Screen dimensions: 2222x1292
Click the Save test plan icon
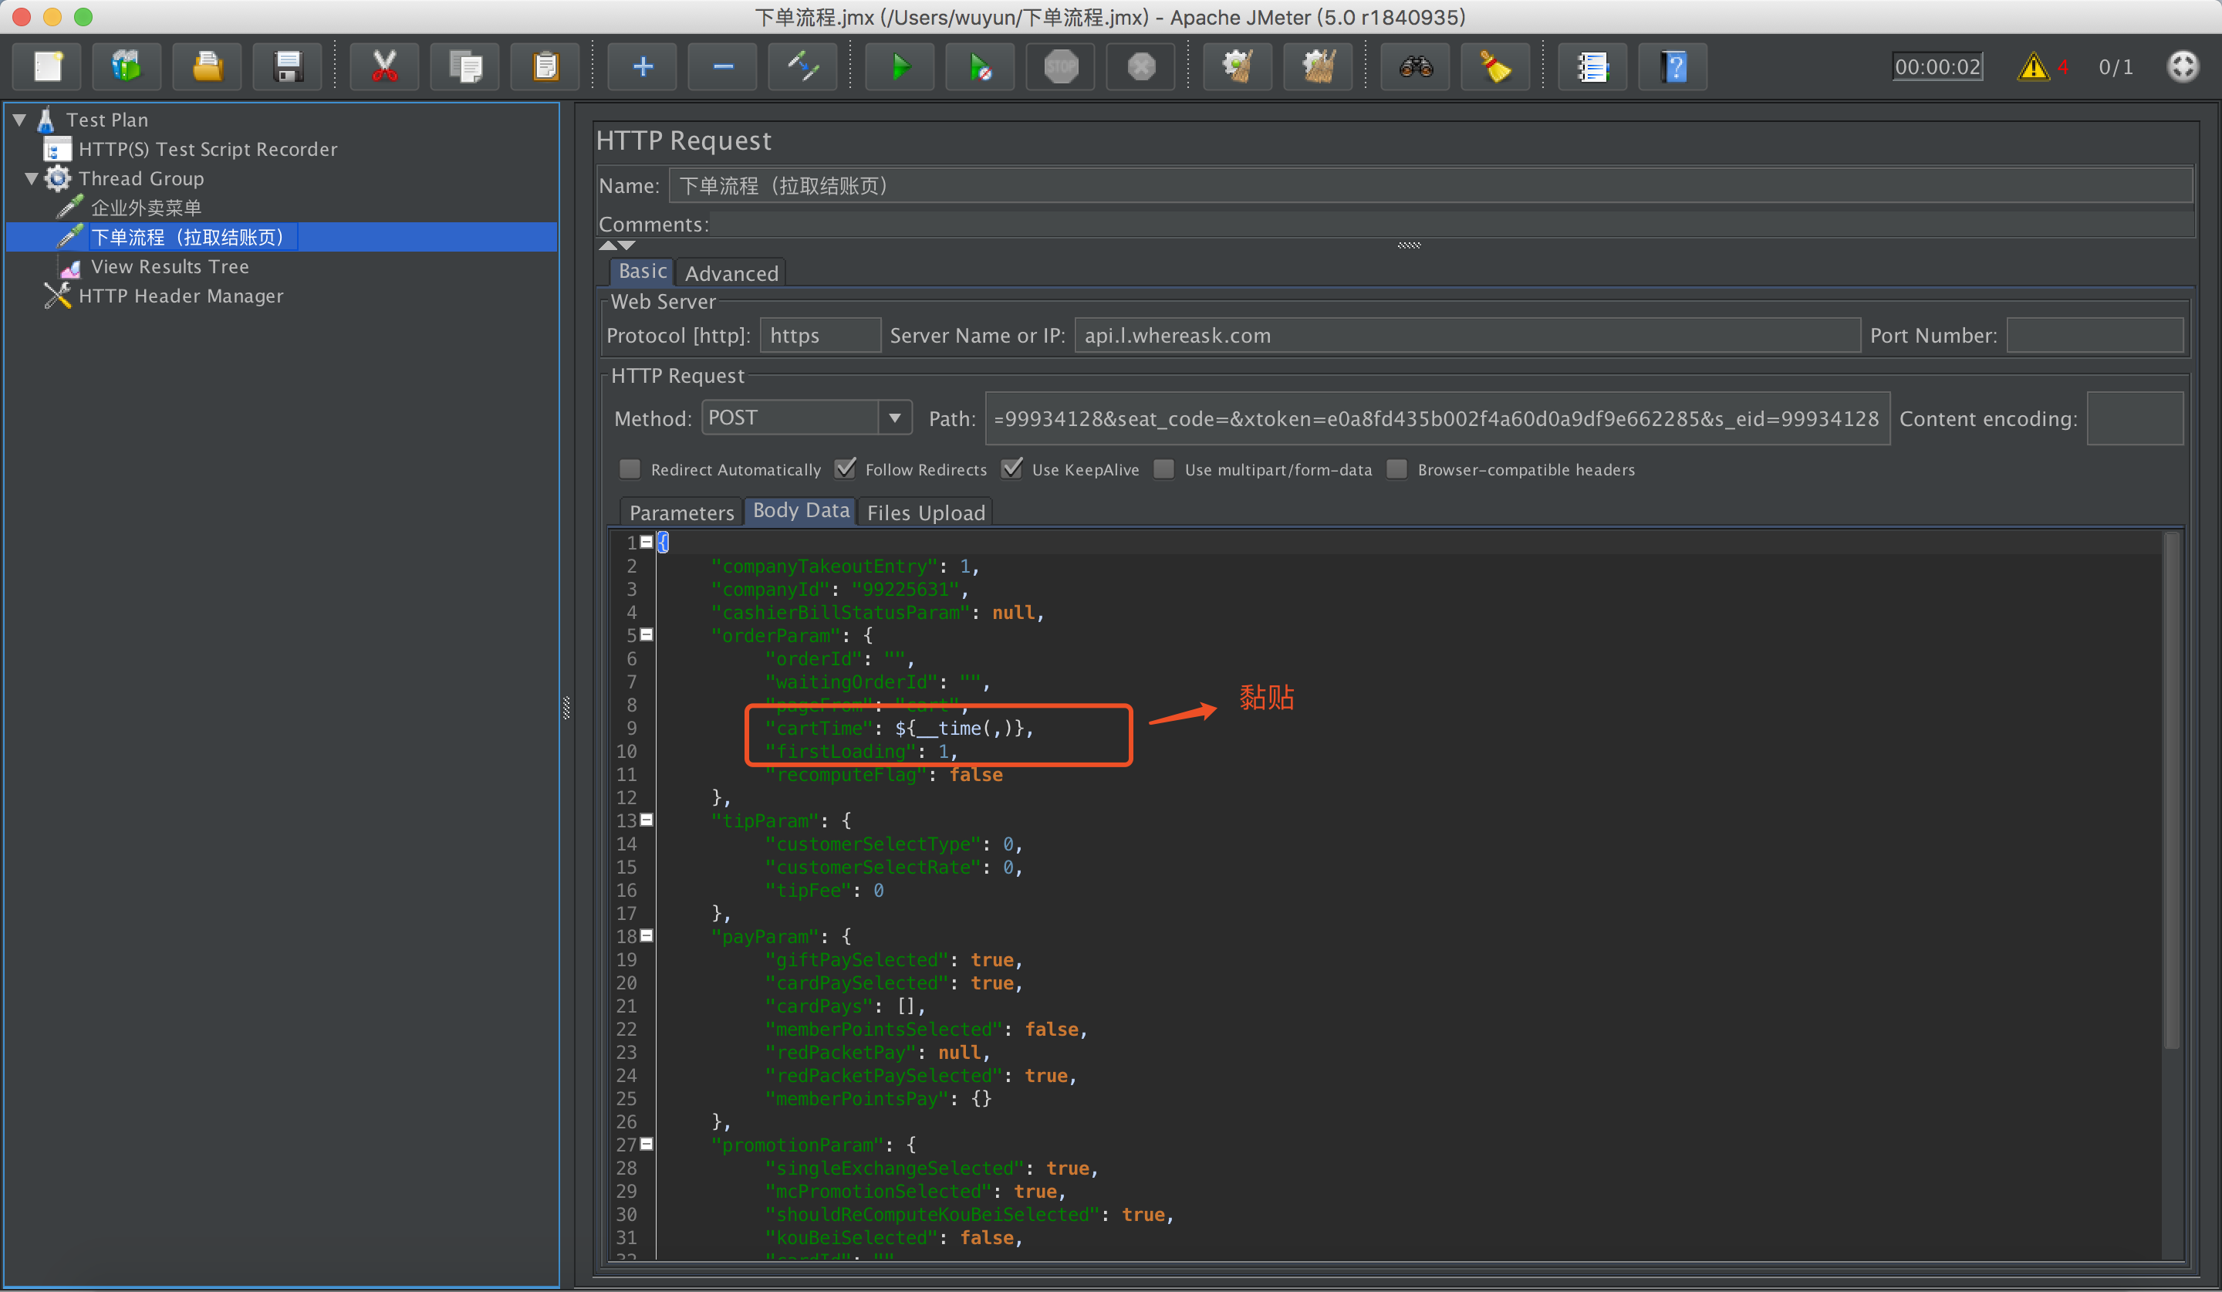288,67
